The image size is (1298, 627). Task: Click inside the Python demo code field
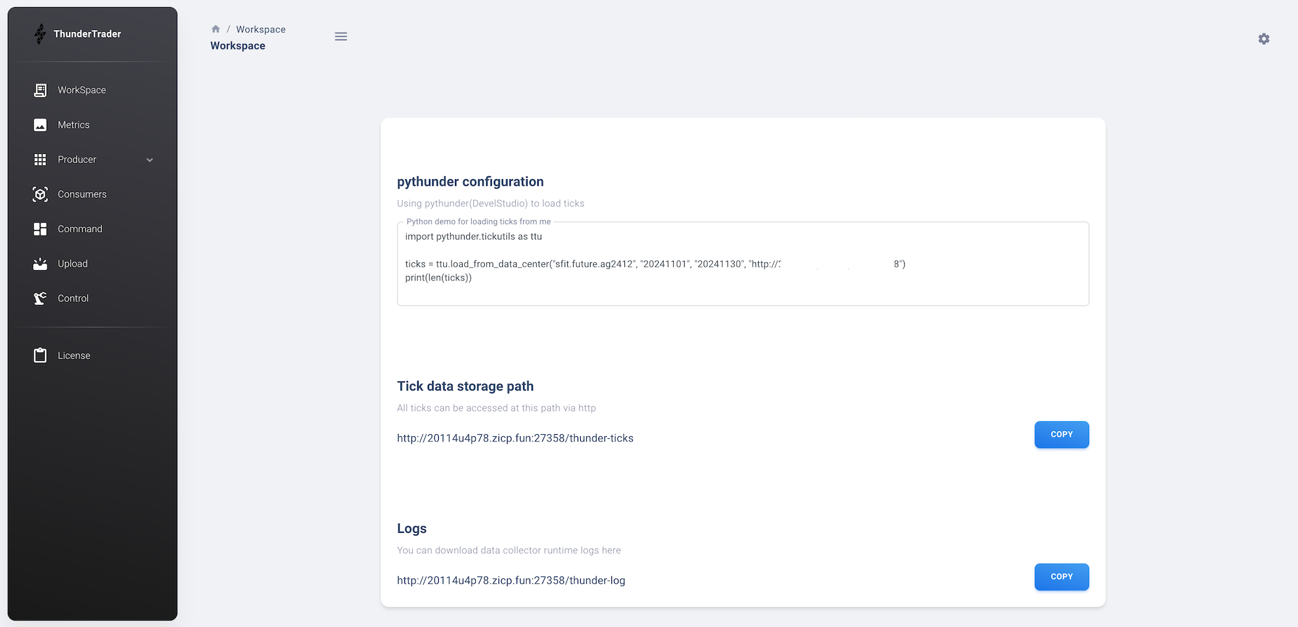coord(742,264)
